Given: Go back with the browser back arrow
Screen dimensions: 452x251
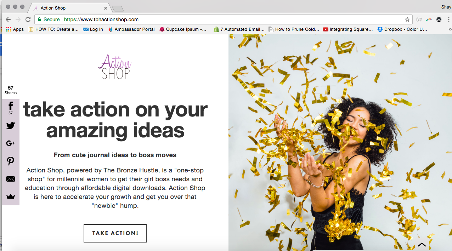Looking at the screenshot, I should pyautogui.click(x=8, y=19).
